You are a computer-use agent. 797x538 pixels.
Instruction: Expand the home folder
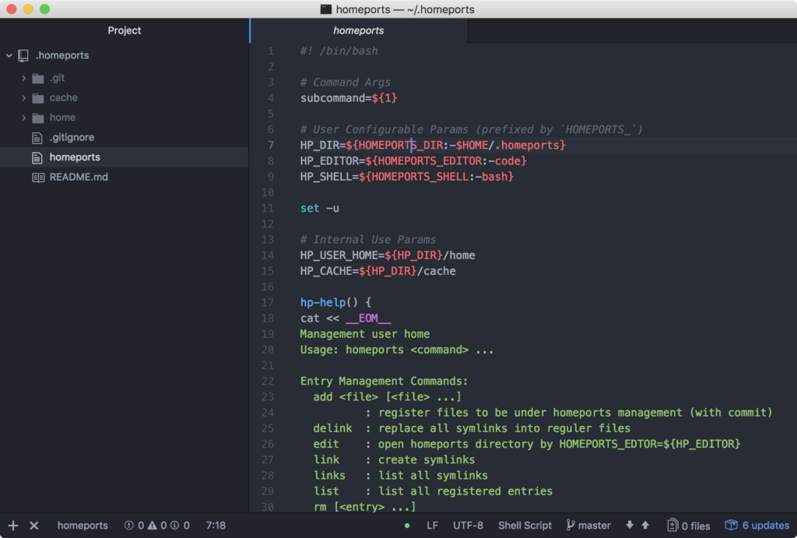click(x=23, y=117)
